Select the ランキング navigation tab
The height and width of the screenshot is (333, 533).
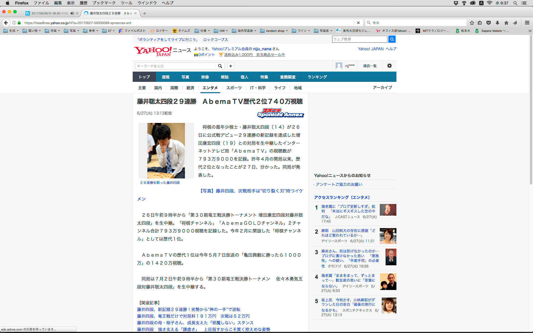317,77
